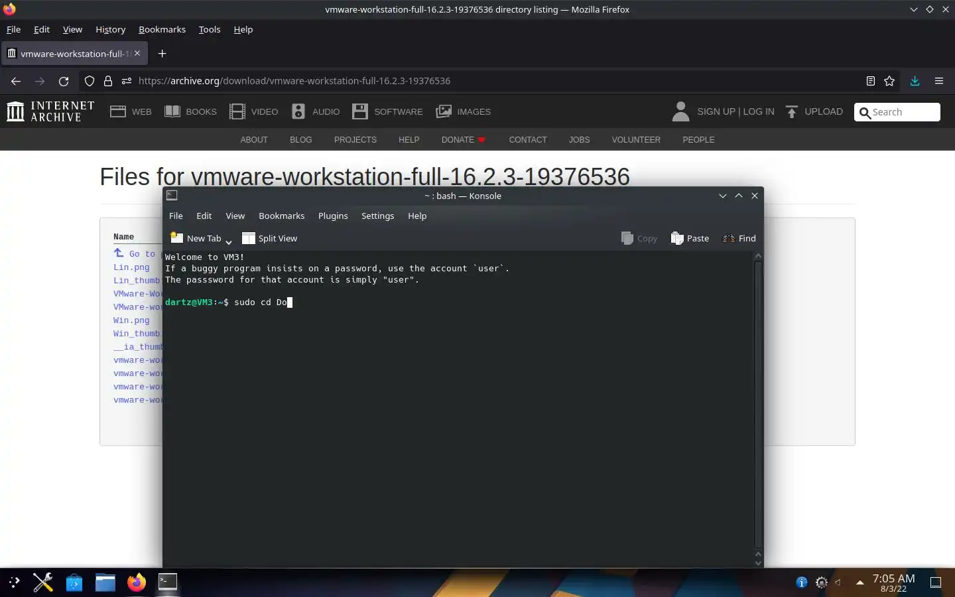Click Win.png file link
This screenshot has width=955, height=597.
[131, 320]
